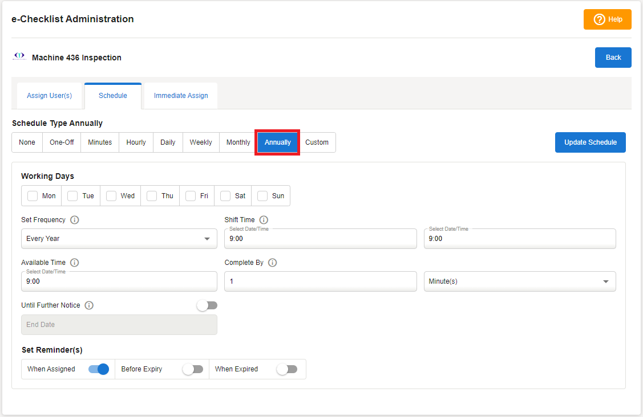The image size is (643, 417).
Task: Click the Until Further Notice info icon
Action: click(x=89, y=305)
